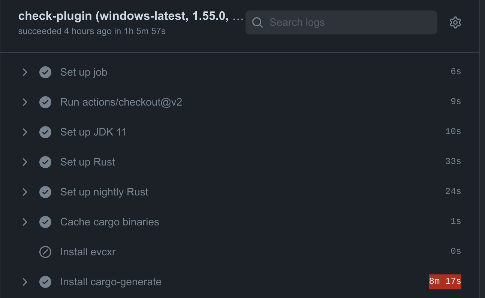
Task: Open the log settings gear menu
Action: coord(455,22)
